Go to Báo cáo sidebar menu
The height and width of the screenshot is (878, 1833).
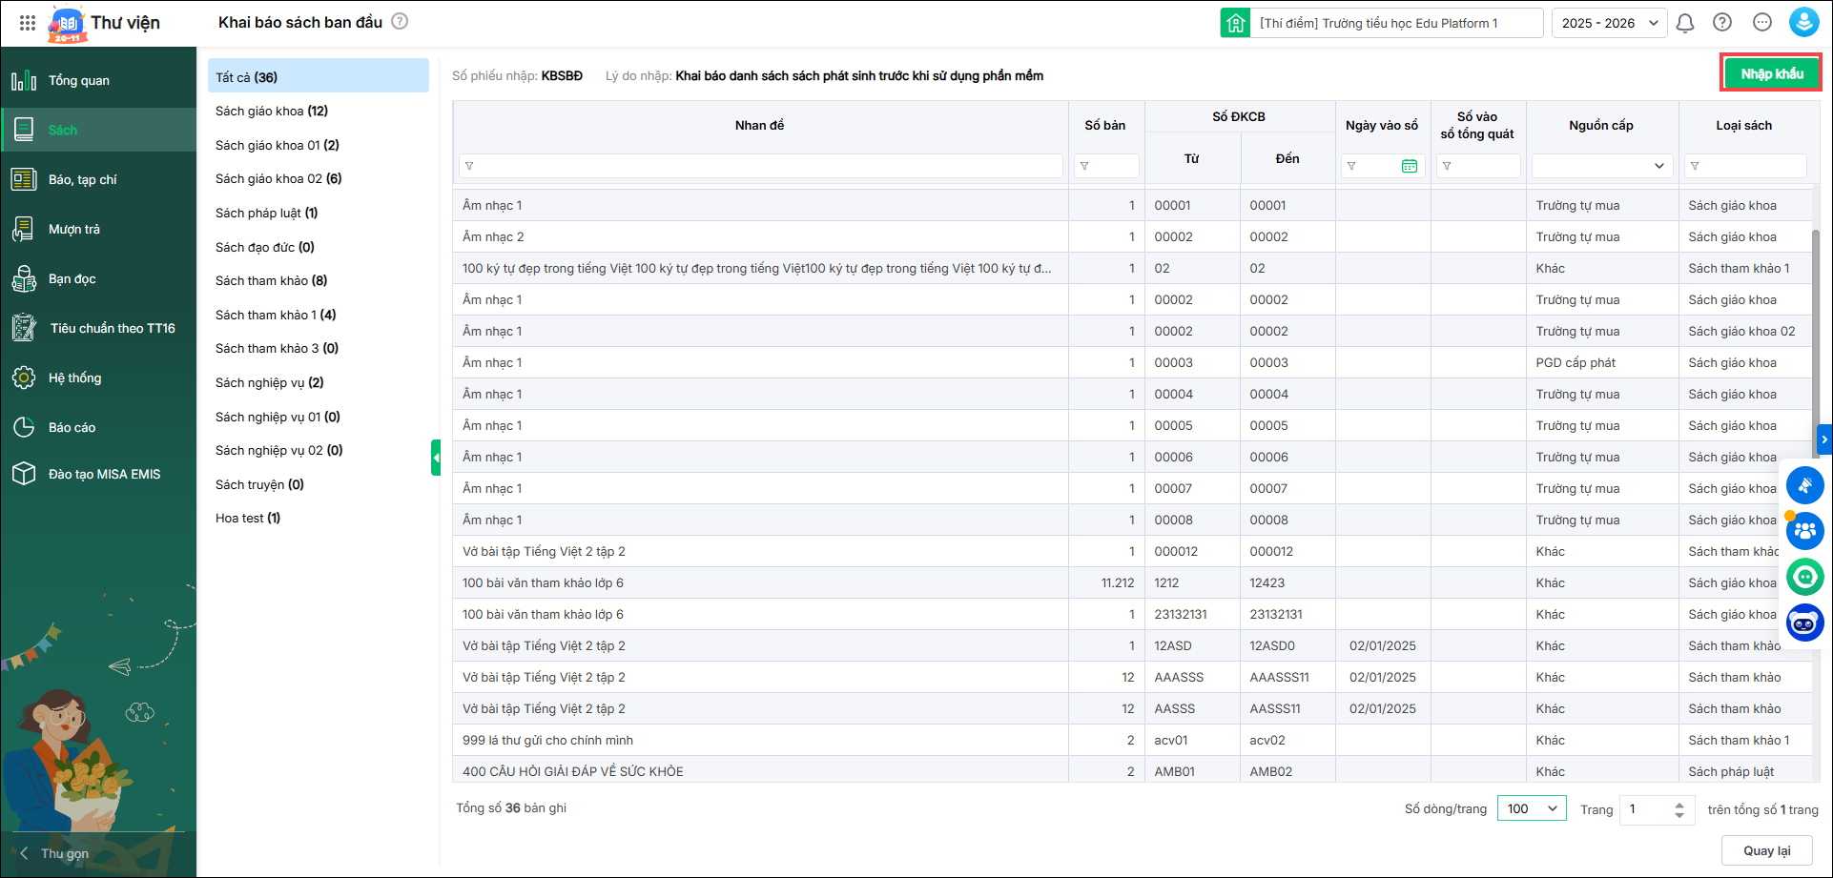[72, 427]
